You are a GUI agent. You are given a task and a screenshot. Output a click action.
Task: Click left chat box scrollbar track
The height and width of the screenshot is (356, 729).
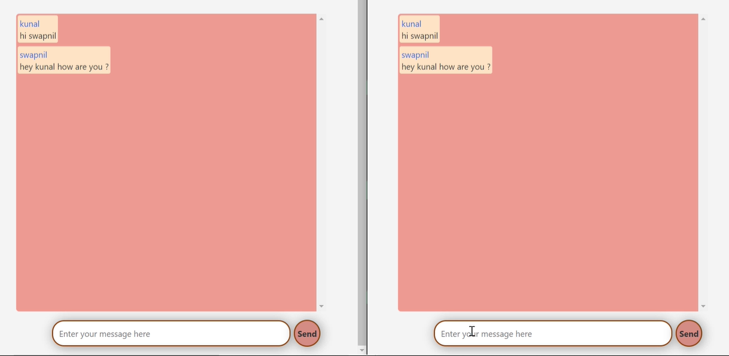pyautogui.click(x=321, y=161)
